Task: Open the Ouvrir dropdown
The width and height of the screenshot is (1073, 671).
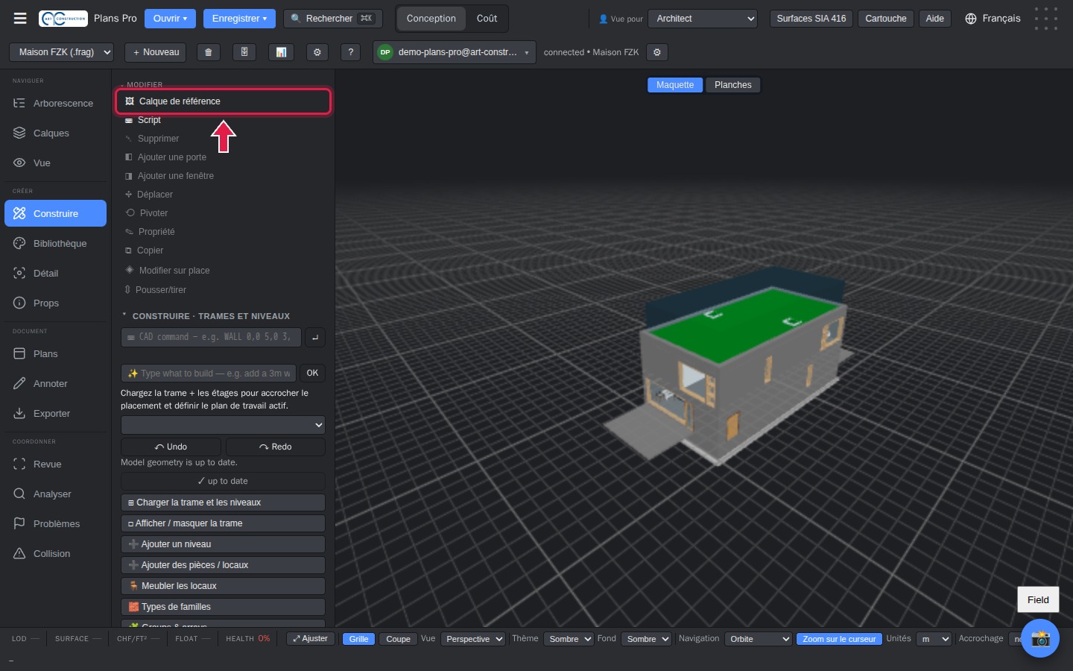Action: click(170, 19)
